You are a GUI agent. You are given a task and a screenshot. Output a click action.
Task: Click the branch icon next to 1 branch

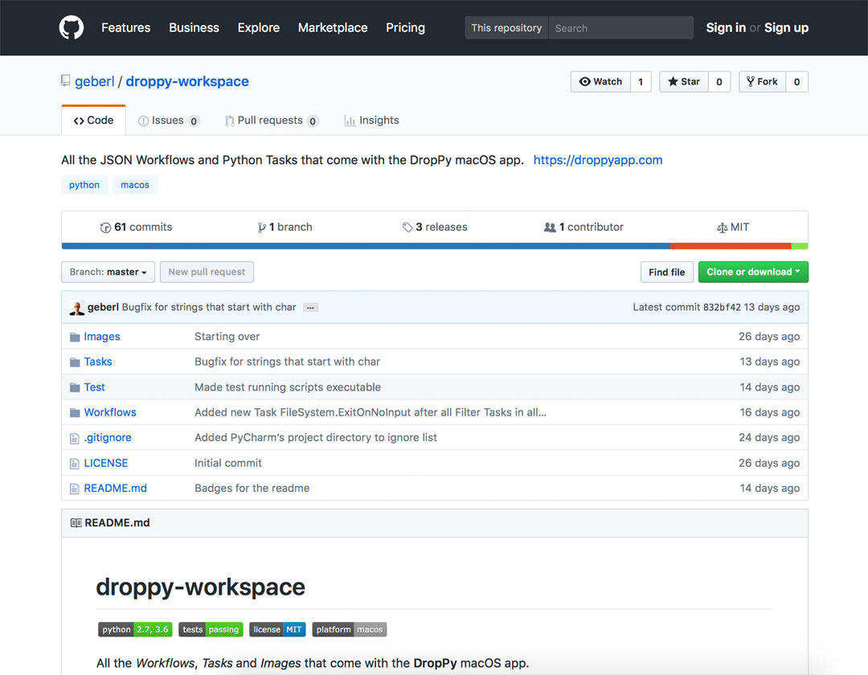(262, 227)
